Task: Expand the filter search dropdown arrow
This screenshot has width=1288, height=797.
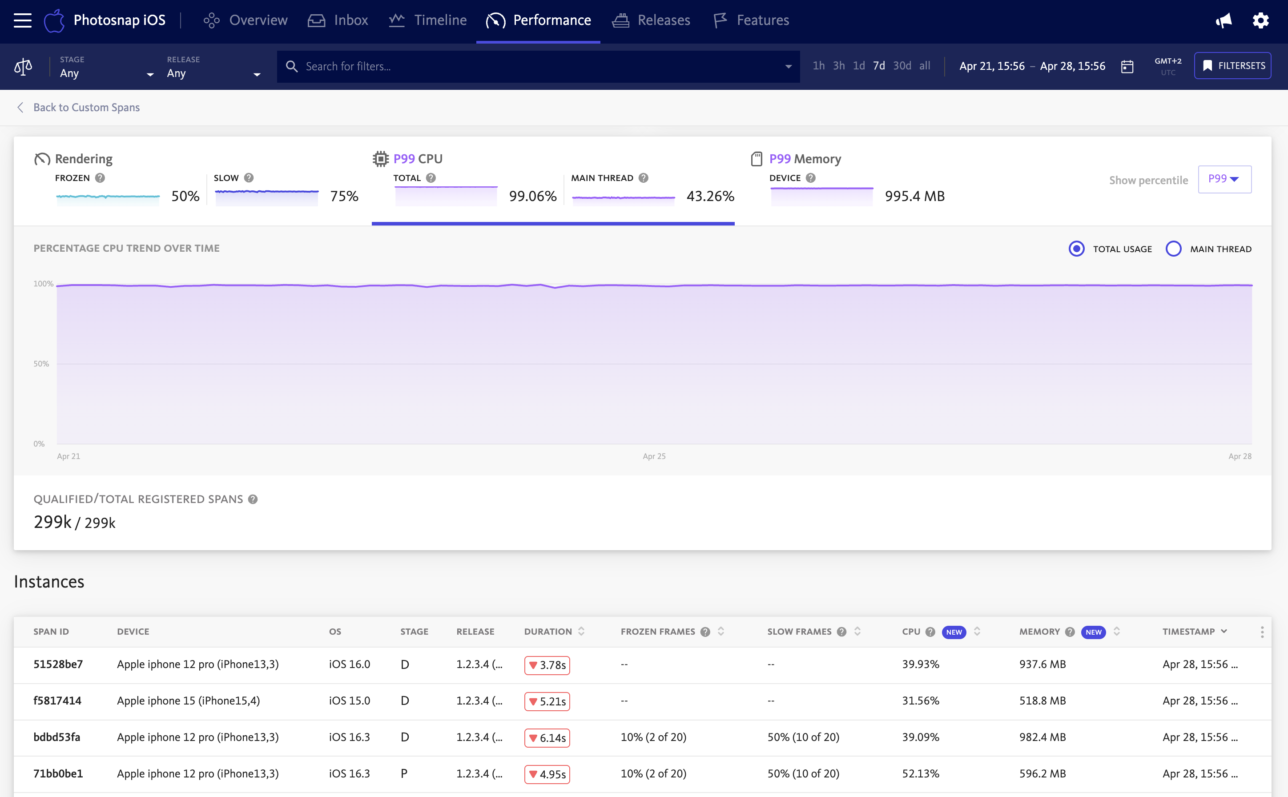Action: click(789, 66)
